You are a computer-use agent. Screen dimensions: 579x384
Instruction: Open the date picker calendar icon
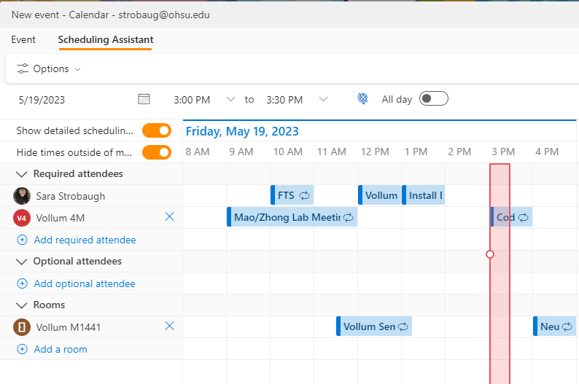click(x=144, y=99)
